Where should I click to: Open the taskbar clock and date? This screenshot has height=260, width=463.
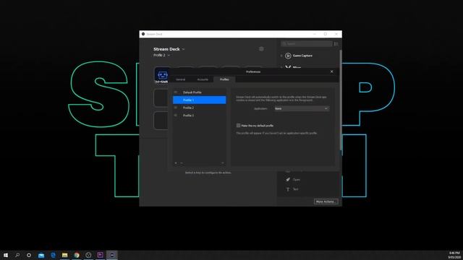(454, 255)
